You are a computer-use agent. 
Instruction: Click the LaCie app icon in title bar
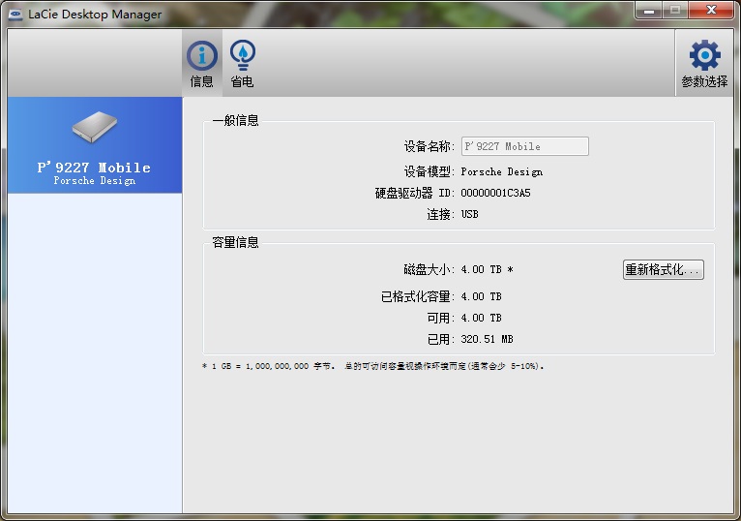point(15,14)
